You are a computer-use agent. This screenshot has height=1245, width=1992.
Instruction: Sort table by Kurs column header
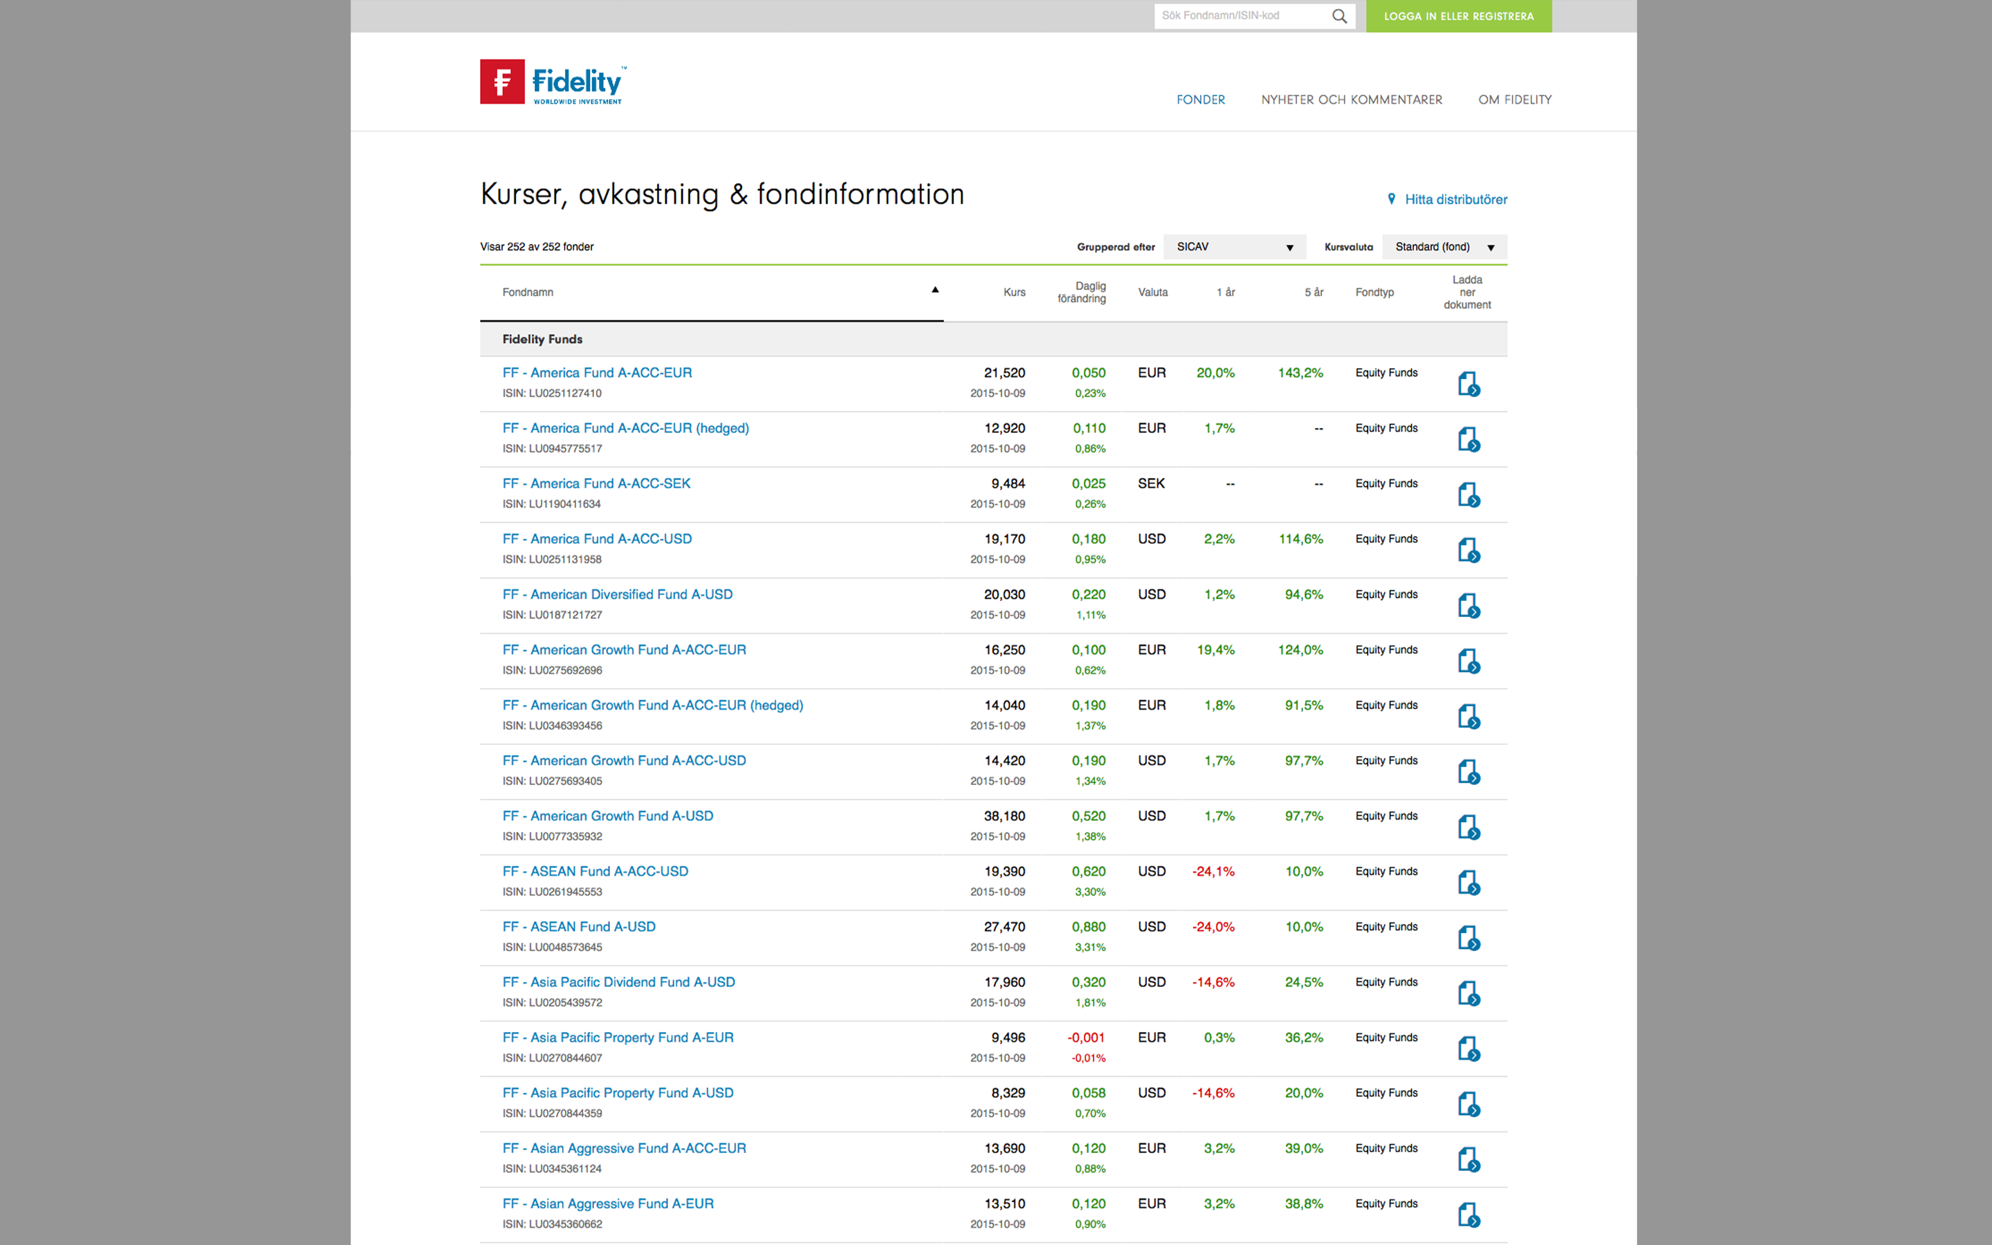(1014, 293)
